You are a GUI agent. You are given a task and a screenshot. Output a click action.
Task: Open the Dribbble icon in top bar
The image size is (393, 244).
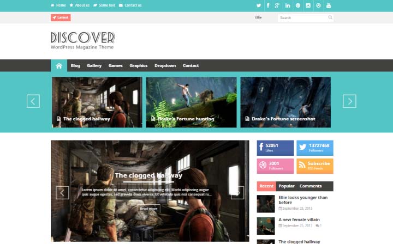coord(318,5)
